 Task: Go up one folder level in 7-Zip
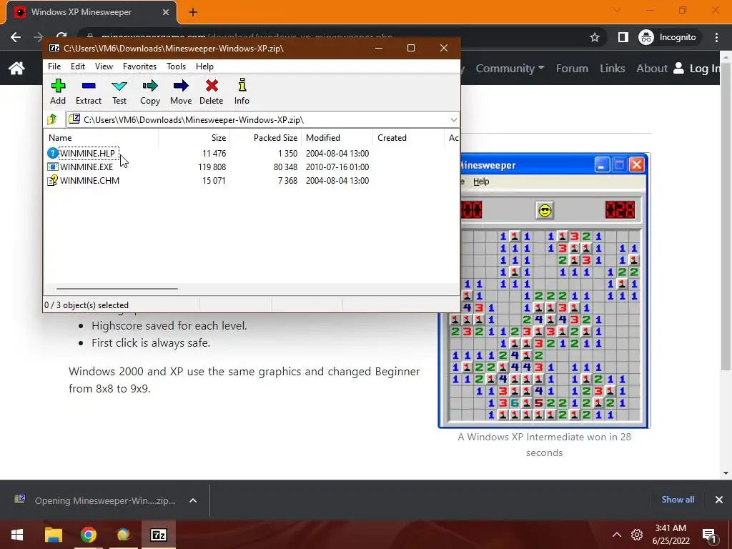click(x=52, y=120)
